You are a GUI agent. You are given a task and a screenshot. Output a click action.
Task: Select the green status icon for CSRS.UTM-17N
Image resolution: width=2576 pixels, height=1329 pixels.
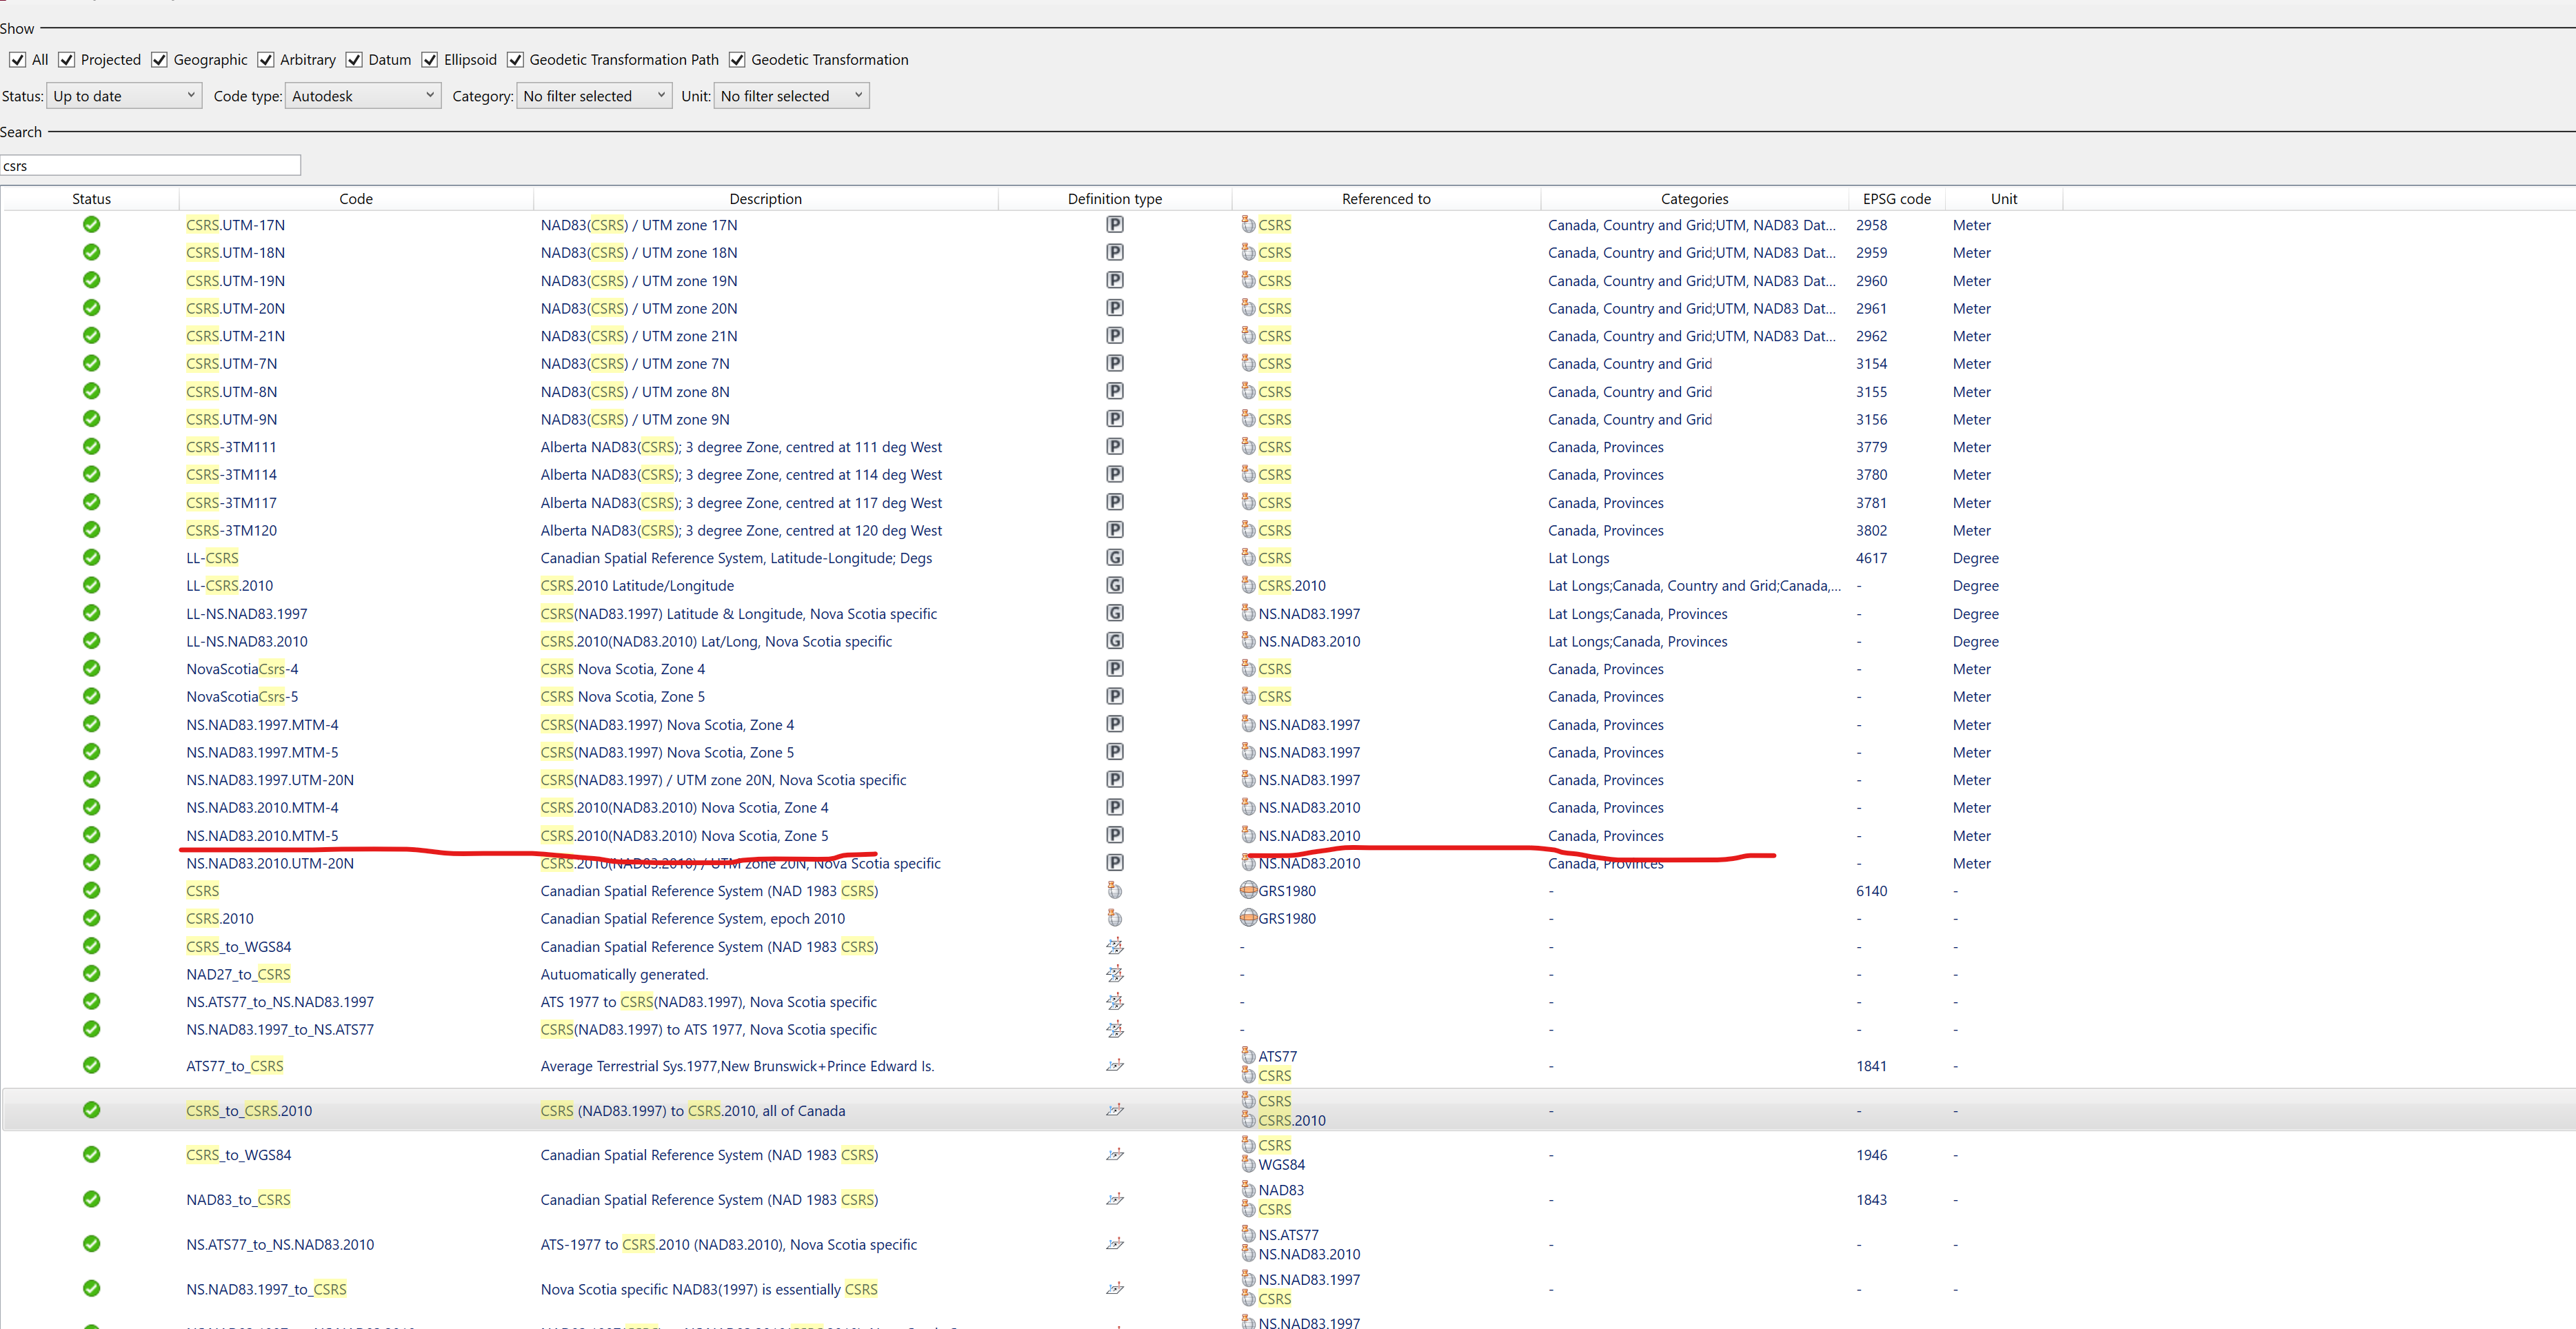click(91, 224)
